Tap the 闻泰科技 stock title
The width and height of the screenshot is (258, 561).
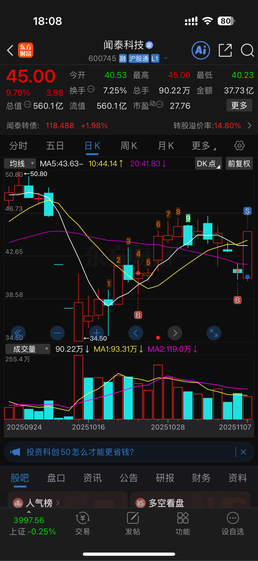[124, 45]
